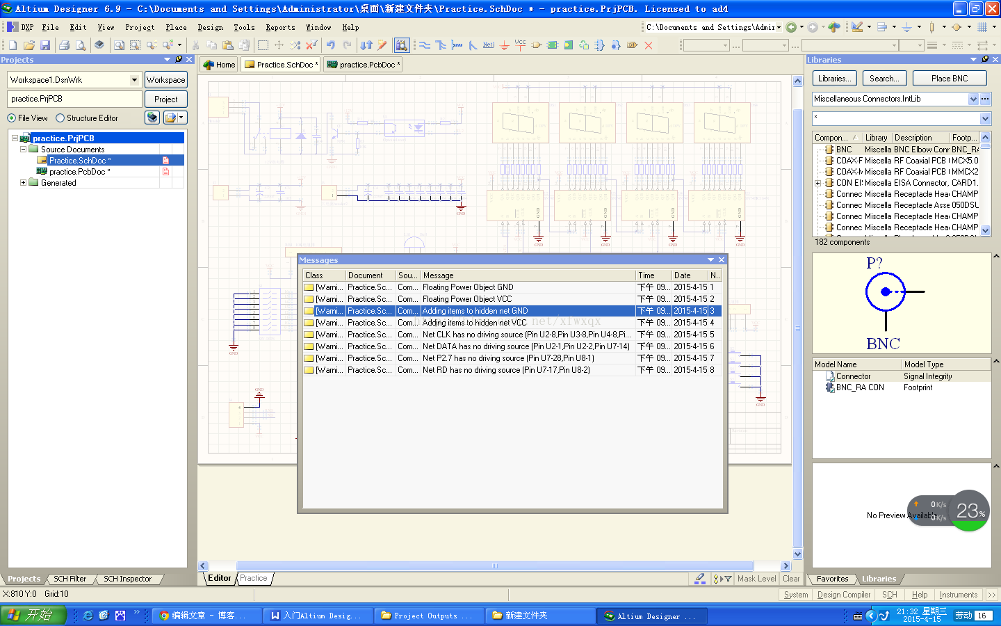Click the Save document icon
The image size is (1001, 626).
coord(45,45)
